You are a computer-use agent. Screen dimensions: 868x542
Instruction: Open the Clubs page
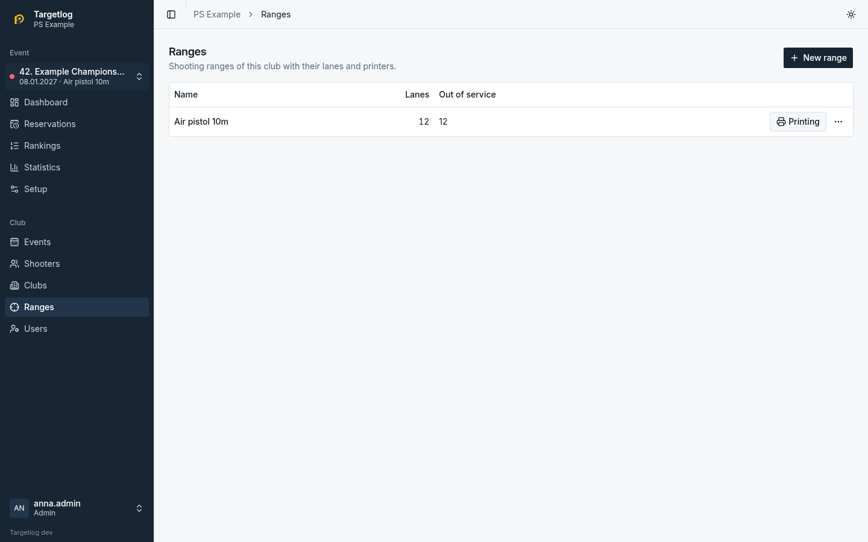77,285
